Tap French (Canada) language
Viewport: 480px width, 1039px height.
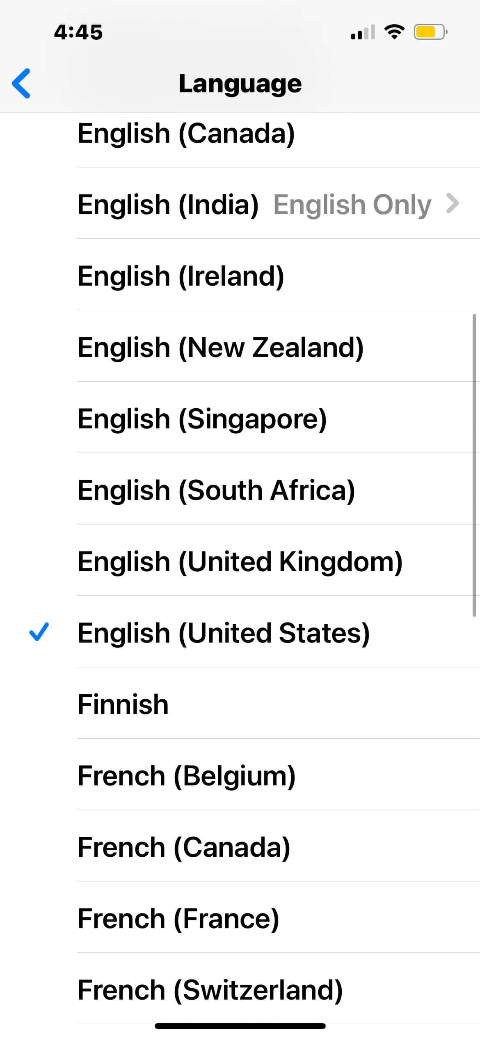(184, 847)
